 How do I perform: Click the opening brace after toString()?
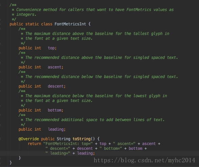[x=98, y=139]
